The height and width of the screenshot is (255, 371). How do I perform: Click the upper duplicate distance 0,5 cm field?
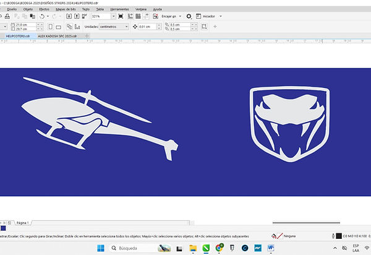pyautogui.click(x=180, y=25)
